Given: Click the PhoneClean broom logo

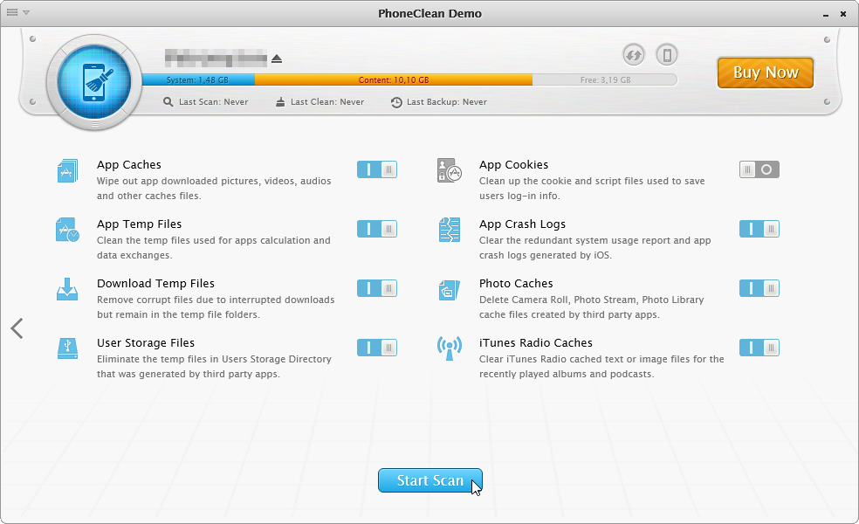Looking at the screenshot, I should click(x=94, y=82).
